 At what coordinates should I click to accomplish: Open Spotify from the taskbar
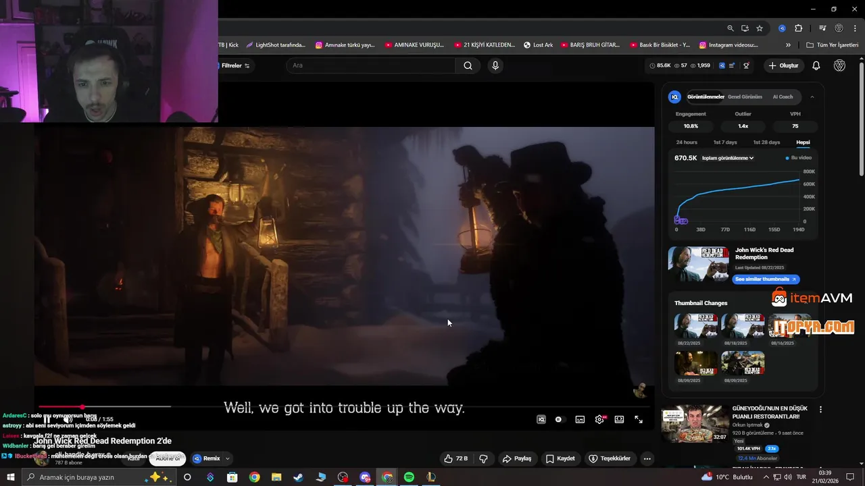pyautogui.click(x=409, y=477)
